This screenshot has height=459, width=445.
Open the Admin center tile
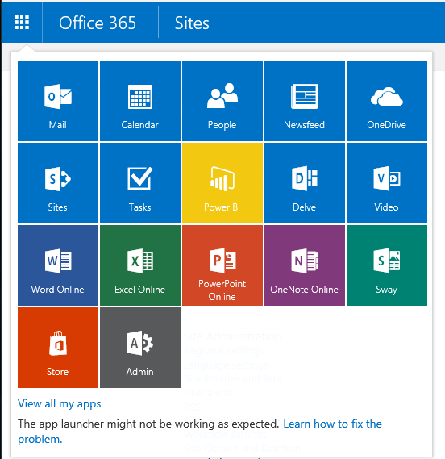point(140,348)
